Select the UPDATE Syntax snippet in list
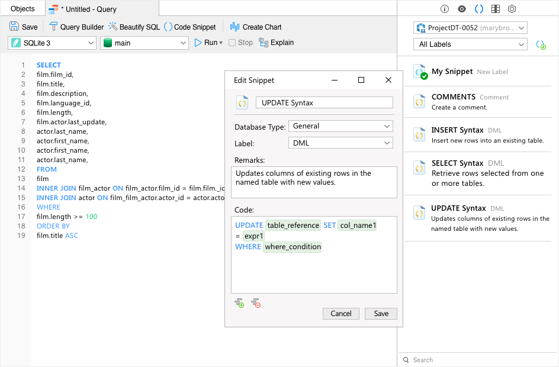The width and height of the screenshot is (559, 367). 478,218
